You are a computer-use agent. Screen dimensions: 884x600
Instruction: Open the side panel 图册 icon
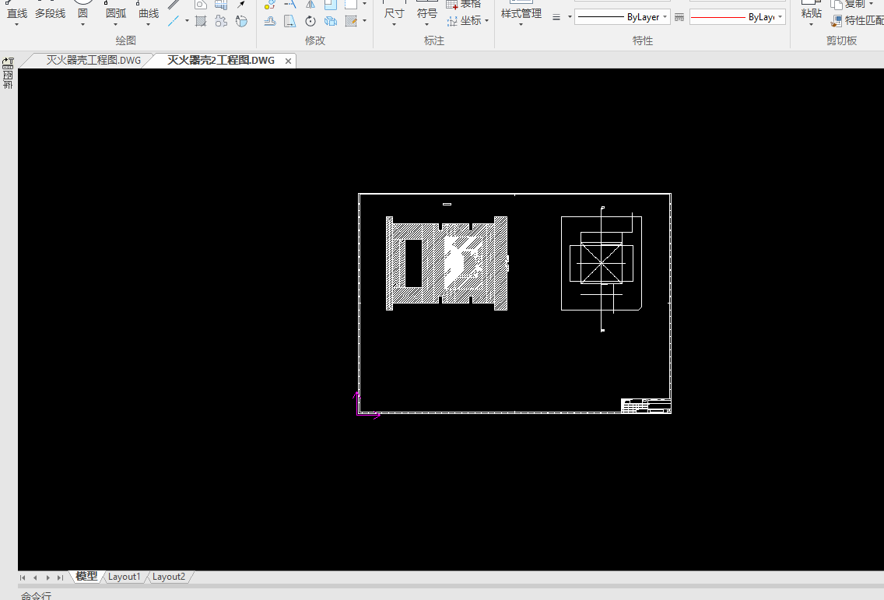pos(8,74)
